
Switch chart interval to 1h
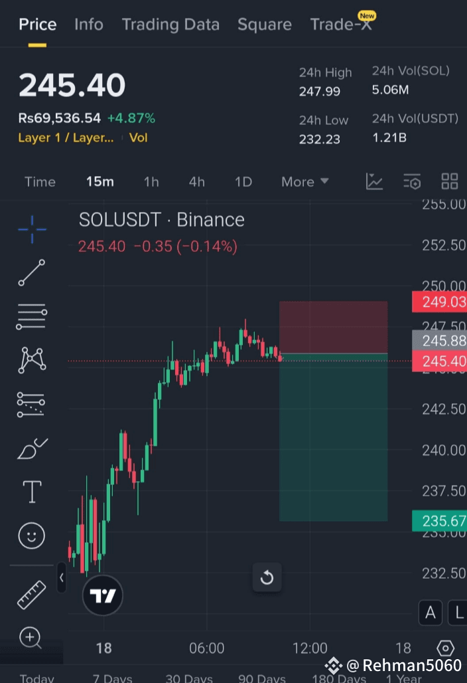151,181
